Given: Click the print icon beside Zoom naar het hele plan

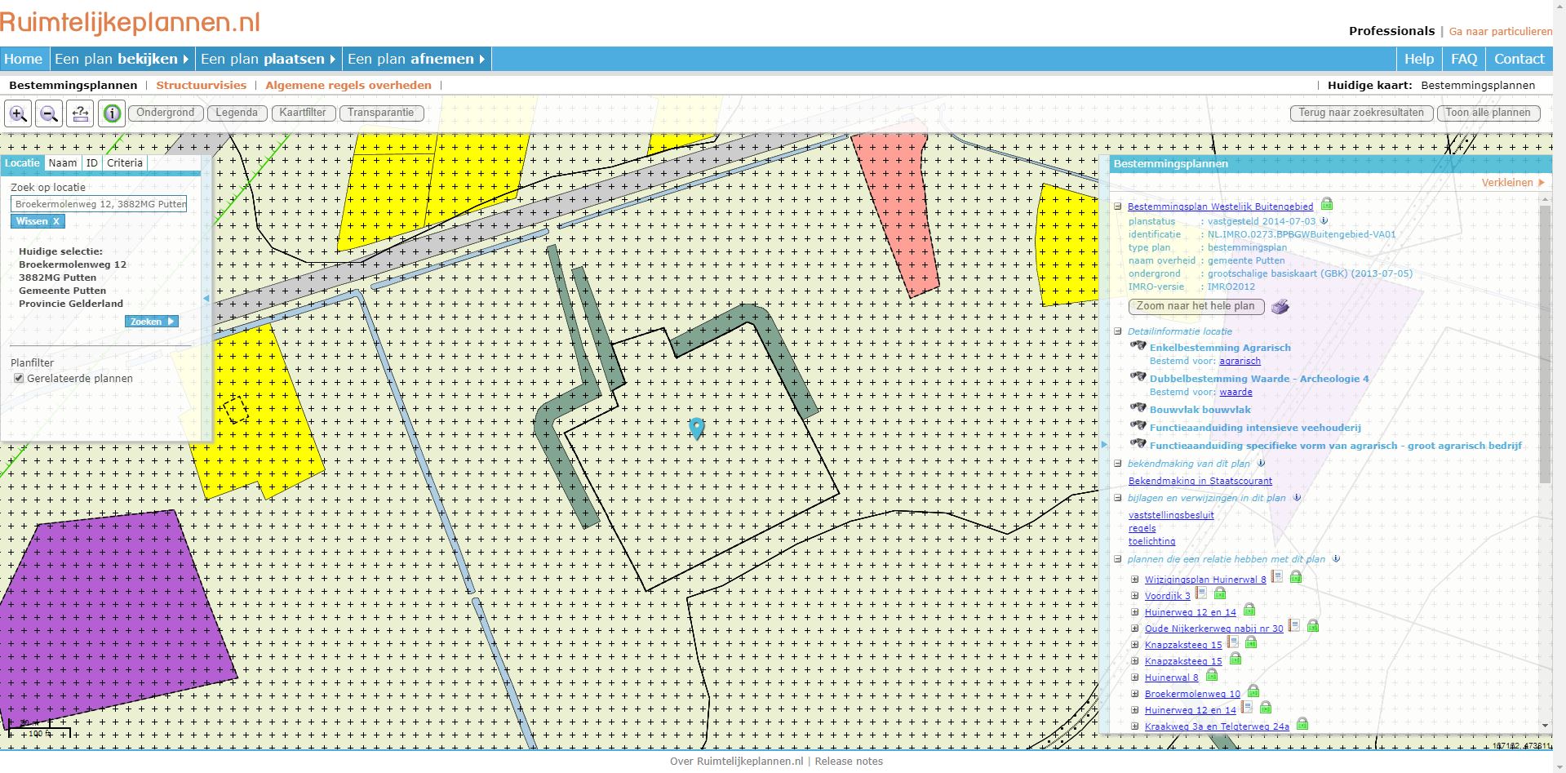Looking at the screenshot, I should point(1280,307).
